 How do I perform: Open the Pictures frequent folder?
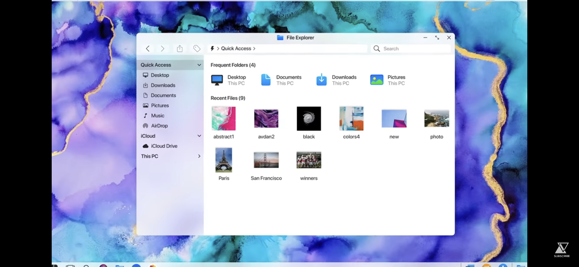388,80
